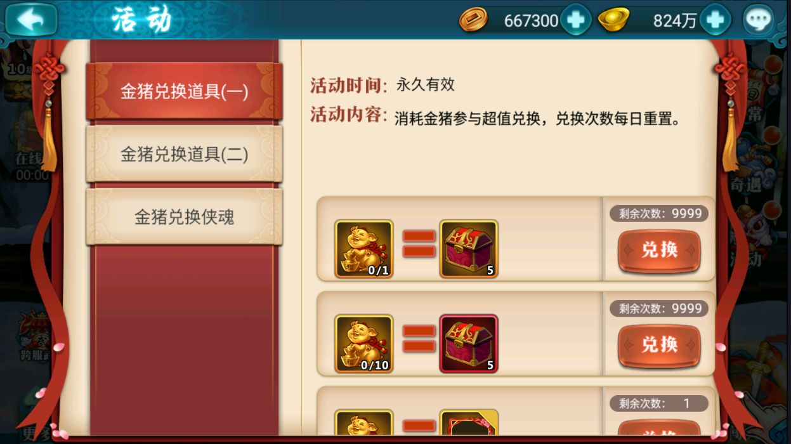Tap the 667300 coin amount

point(531,21)
